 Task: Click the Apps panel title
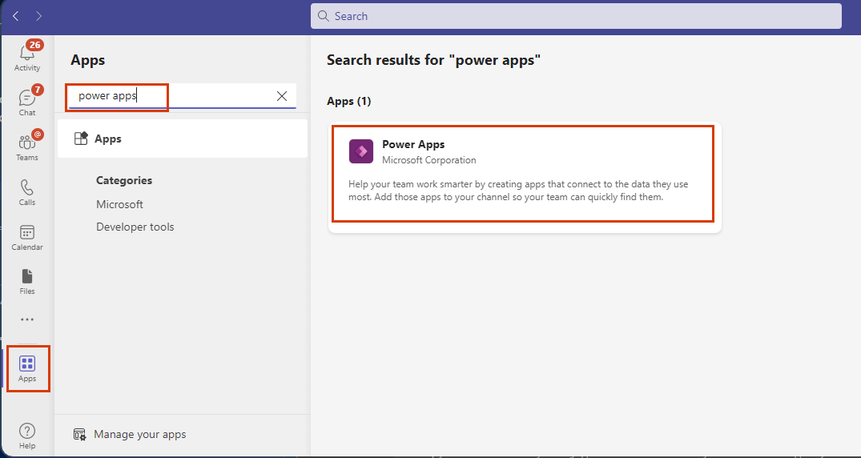(x=88, y=60)
